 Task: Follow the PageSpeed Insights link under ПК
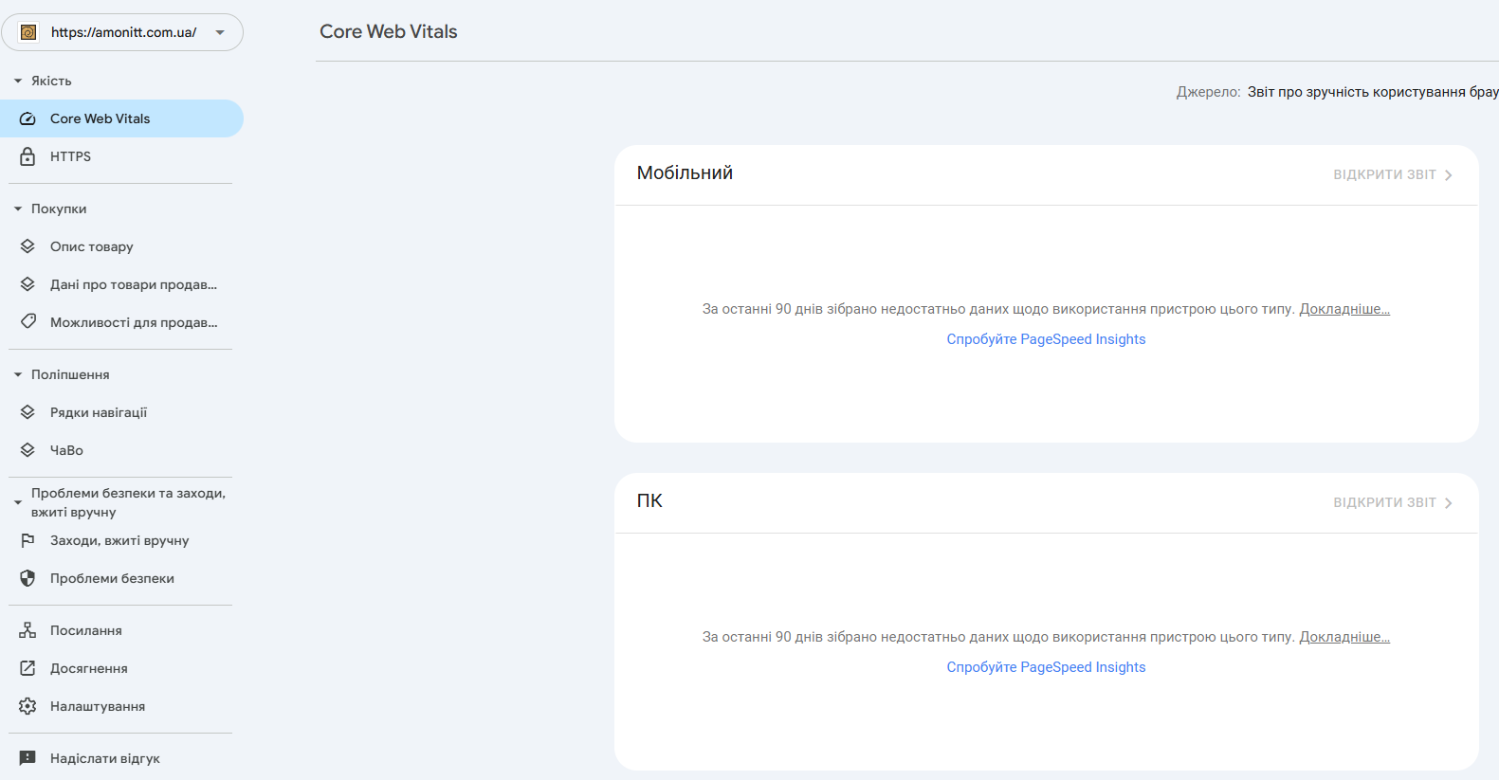(1046, 667)
